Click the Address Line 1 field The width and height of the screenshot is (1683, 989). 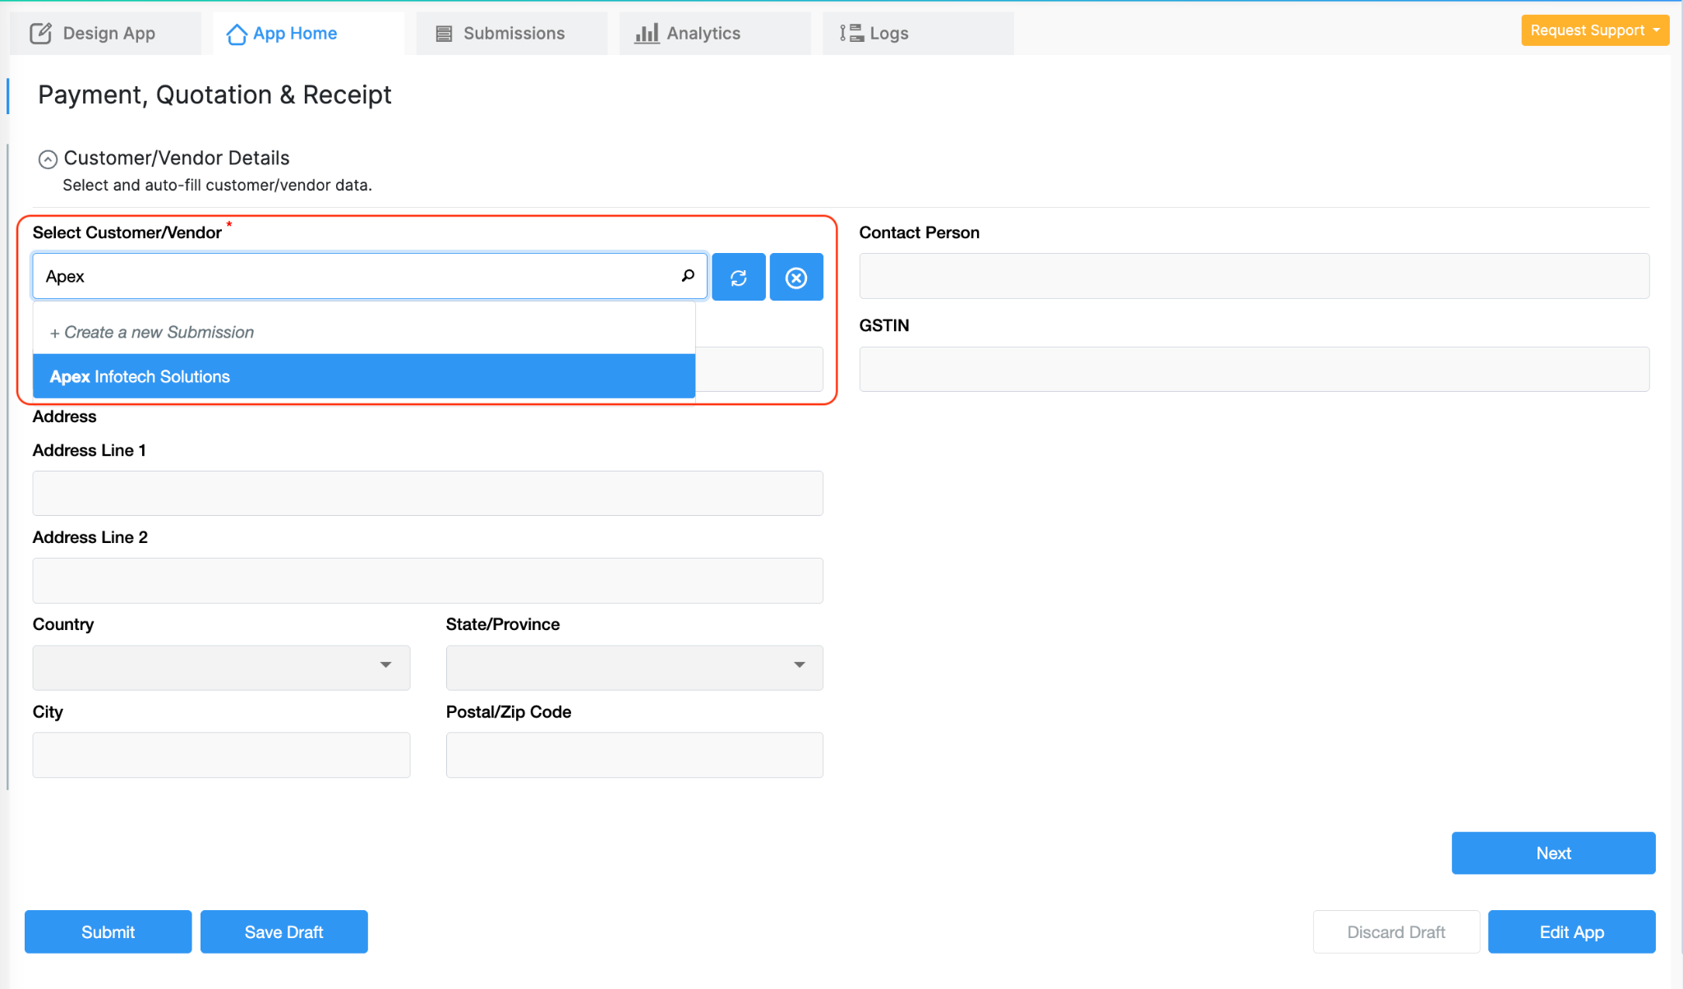[x=427, y=493]
